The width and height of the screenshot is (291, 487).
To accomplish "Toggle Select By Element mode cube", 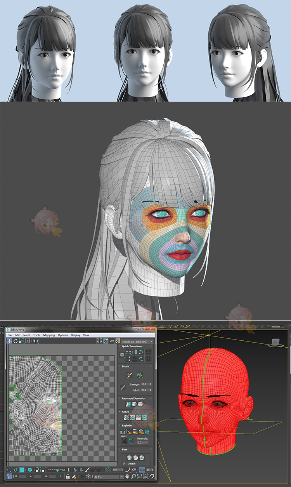I will pyautogui.click(x=29, y=470).
